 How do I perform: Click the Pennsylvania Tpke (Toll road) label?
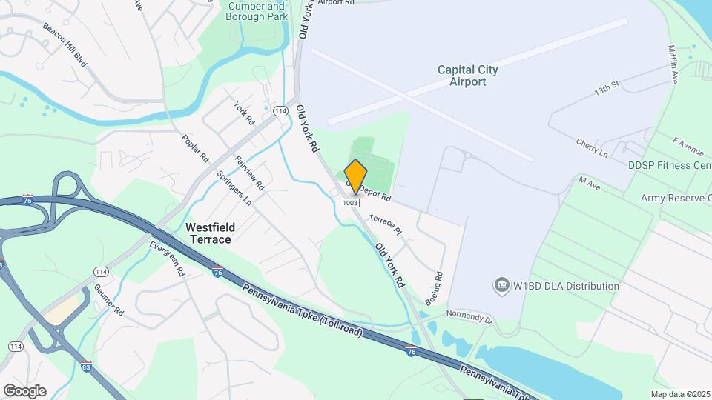click(x=303, y=310)
